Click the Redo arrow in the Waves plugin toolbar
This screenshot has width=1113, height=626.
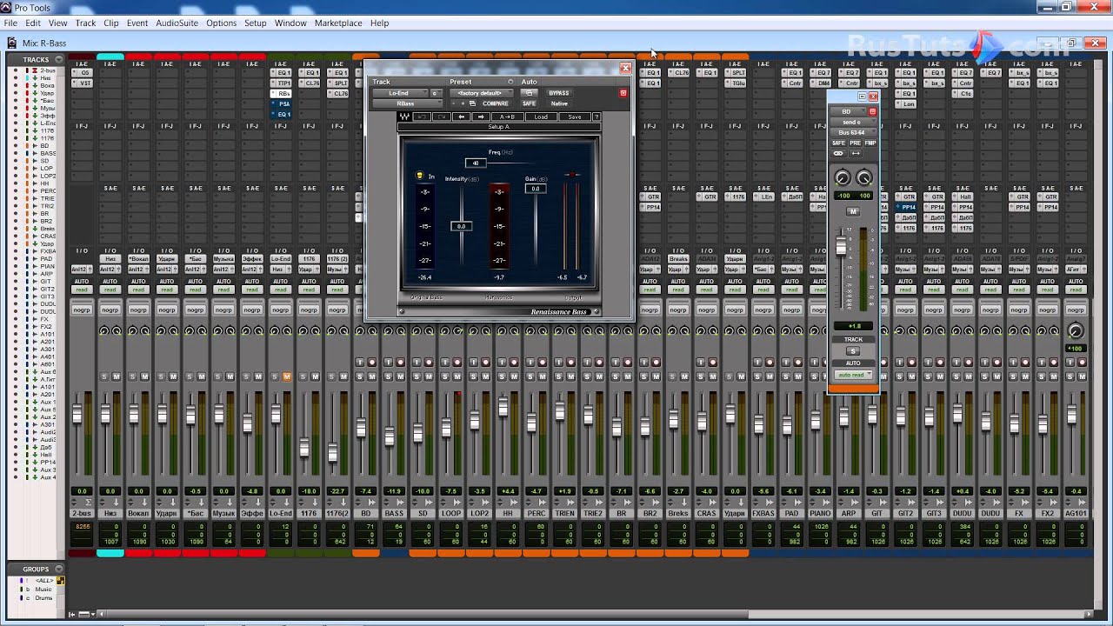442,117
